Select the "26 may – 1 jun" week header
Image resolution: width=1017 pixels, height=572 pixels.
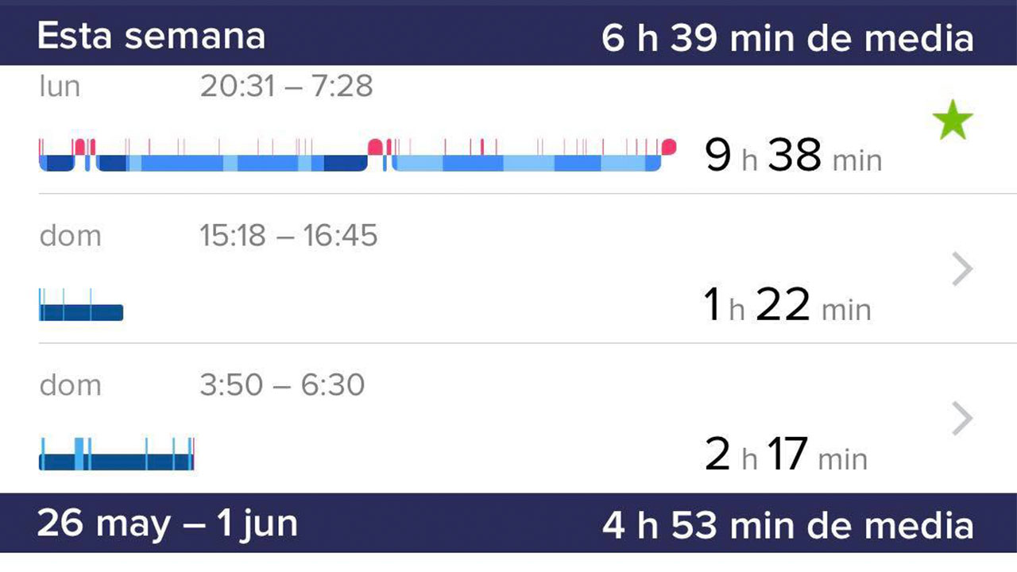tap(167, 524)
